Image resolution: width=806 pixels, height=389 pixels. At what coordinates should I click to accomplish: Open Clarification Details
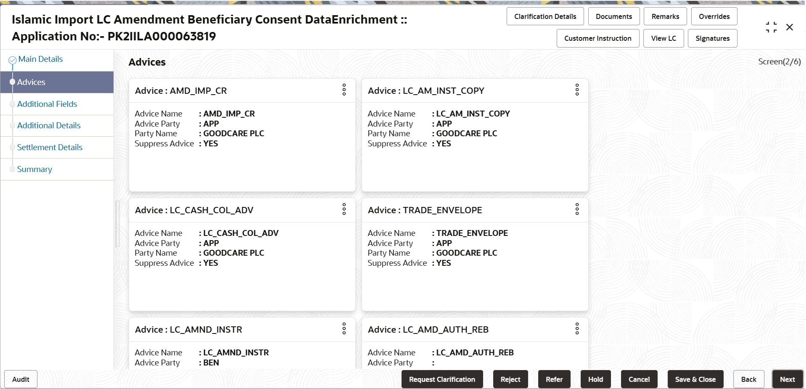(545, 16)
